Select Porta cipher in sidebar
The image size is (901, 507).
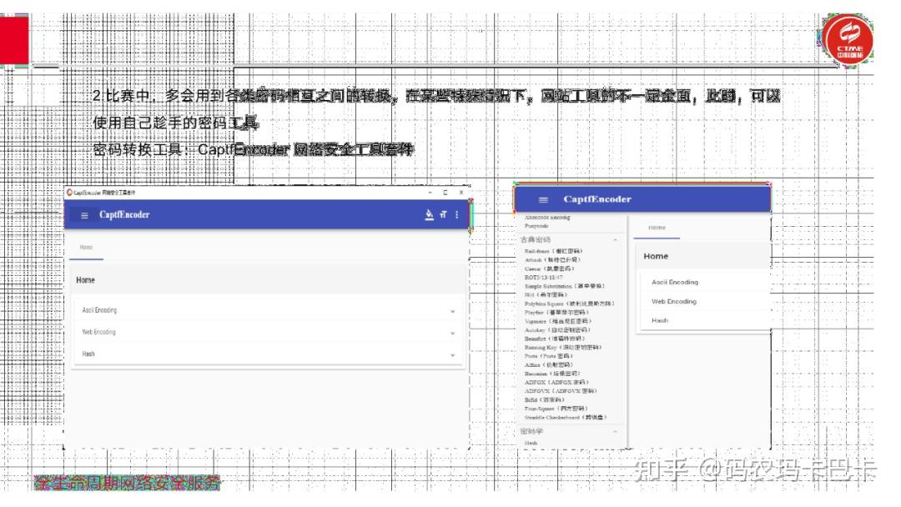(x=548, y=356)
